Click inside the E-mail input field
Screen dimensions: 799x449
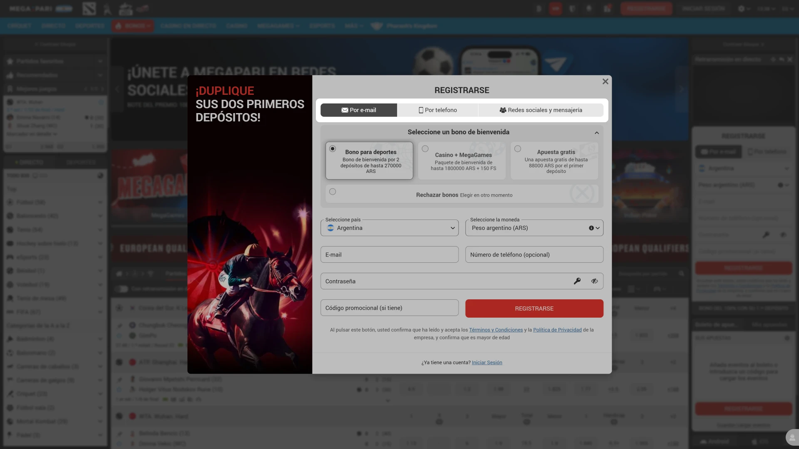coord(389,254)
